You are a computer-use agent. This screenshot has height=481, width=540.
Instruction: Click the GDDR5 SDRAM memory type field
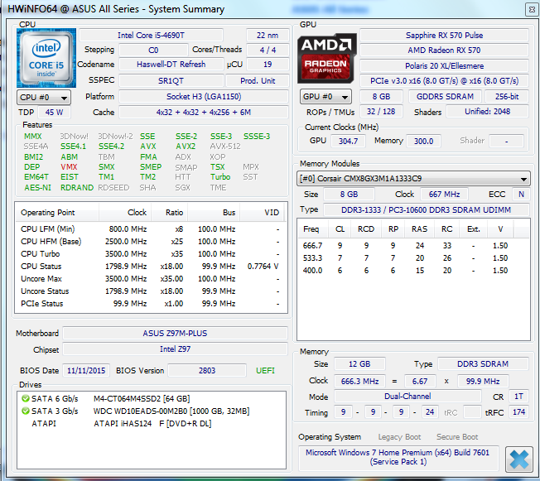(x=445, y=97)
